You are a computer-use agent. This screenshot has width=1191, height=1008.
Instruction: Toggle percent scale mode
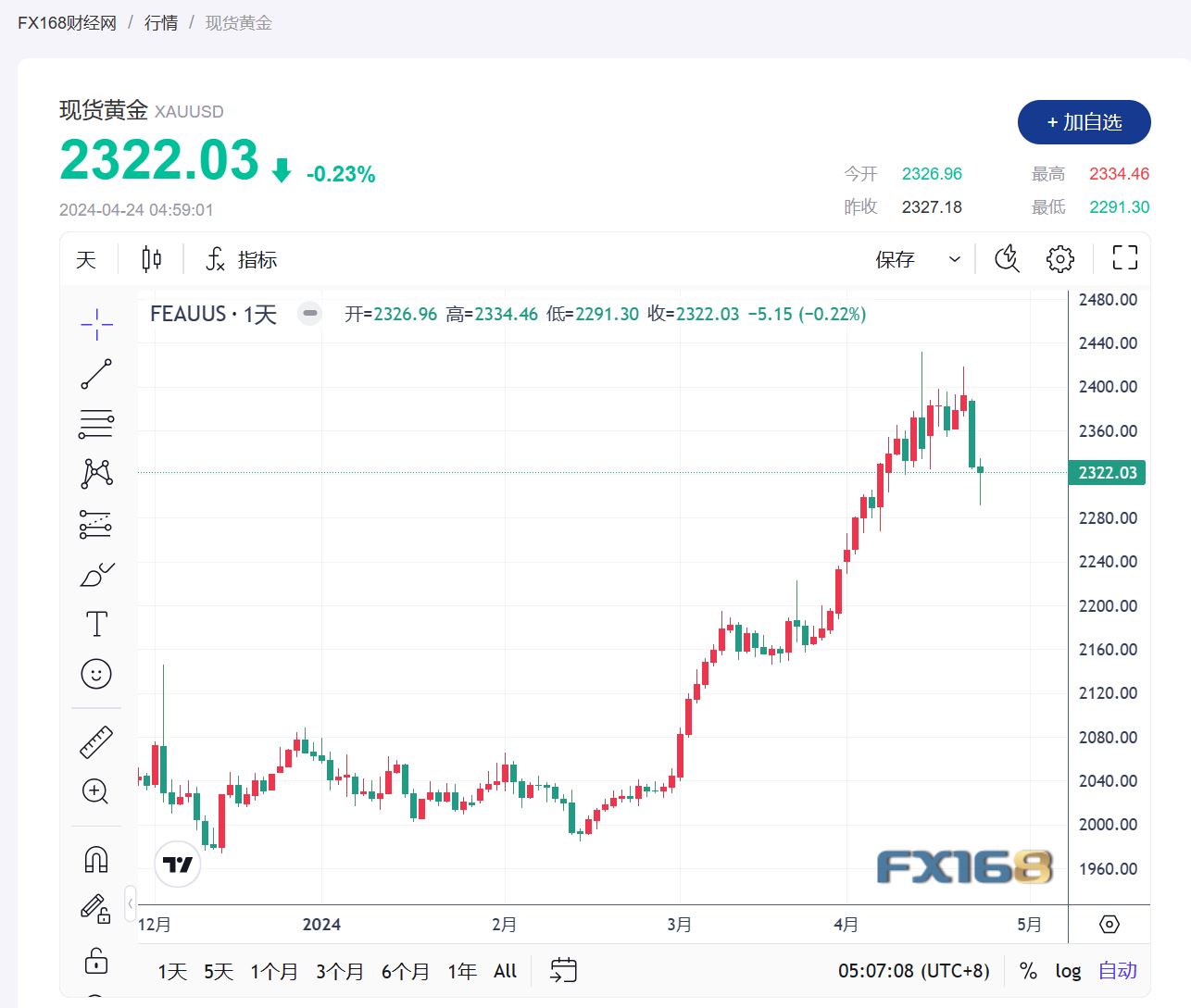(1028, 971)
